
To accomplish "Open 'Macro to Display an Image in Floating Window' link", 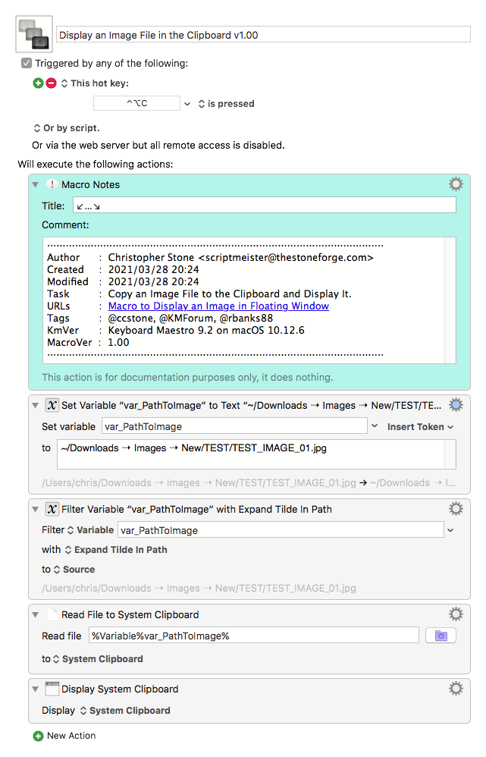I will 218,306.
